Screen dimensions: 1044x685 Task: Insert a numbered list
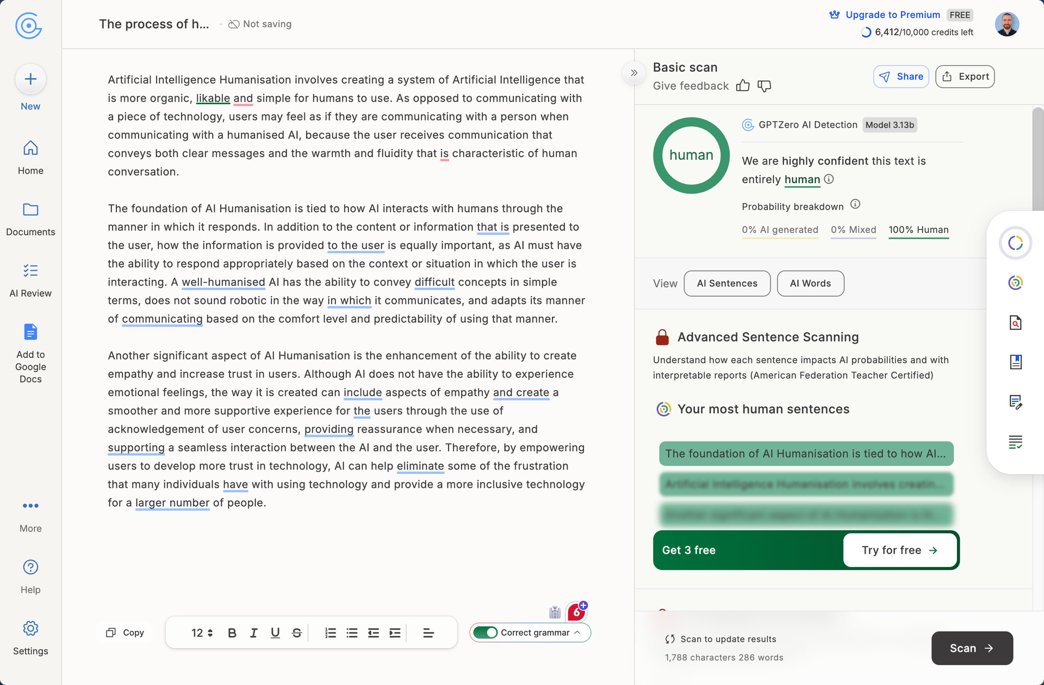330,633
